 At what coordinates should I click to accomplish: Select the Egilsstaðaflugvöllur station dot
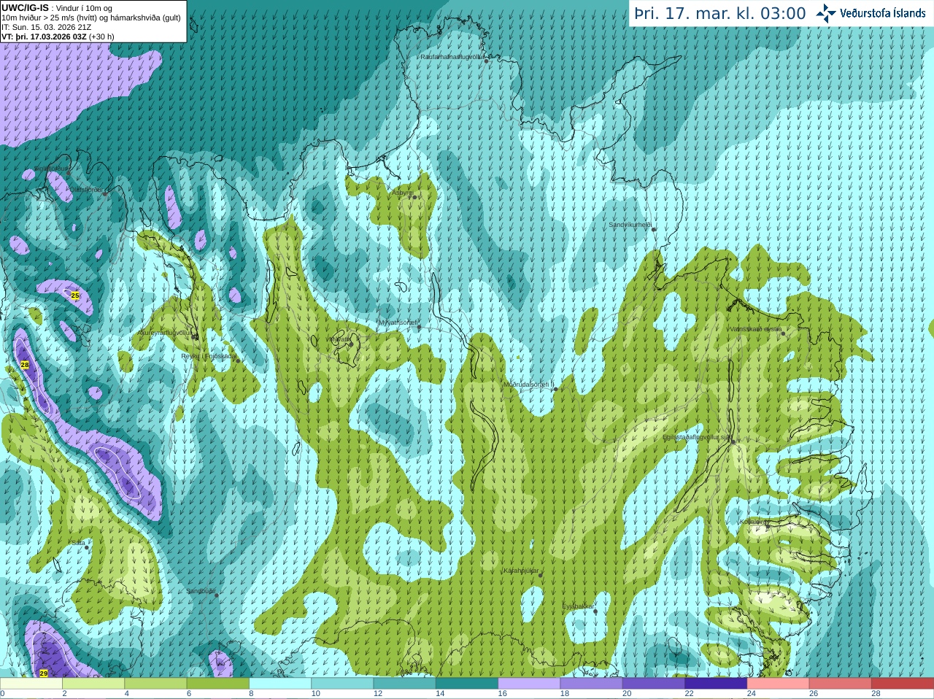pyautogui.click(x=733, y=441)
